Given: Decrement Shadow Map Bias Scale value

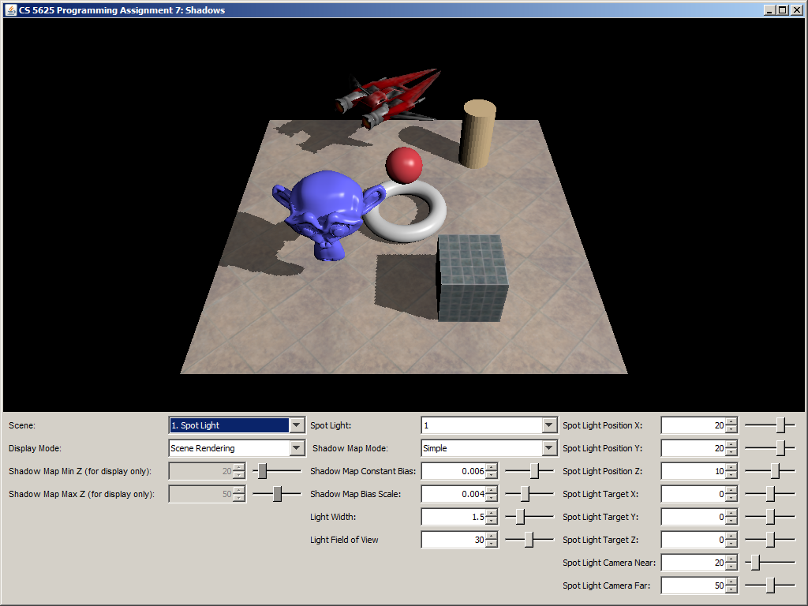Looking at the screenshot, I should (492, 498).
